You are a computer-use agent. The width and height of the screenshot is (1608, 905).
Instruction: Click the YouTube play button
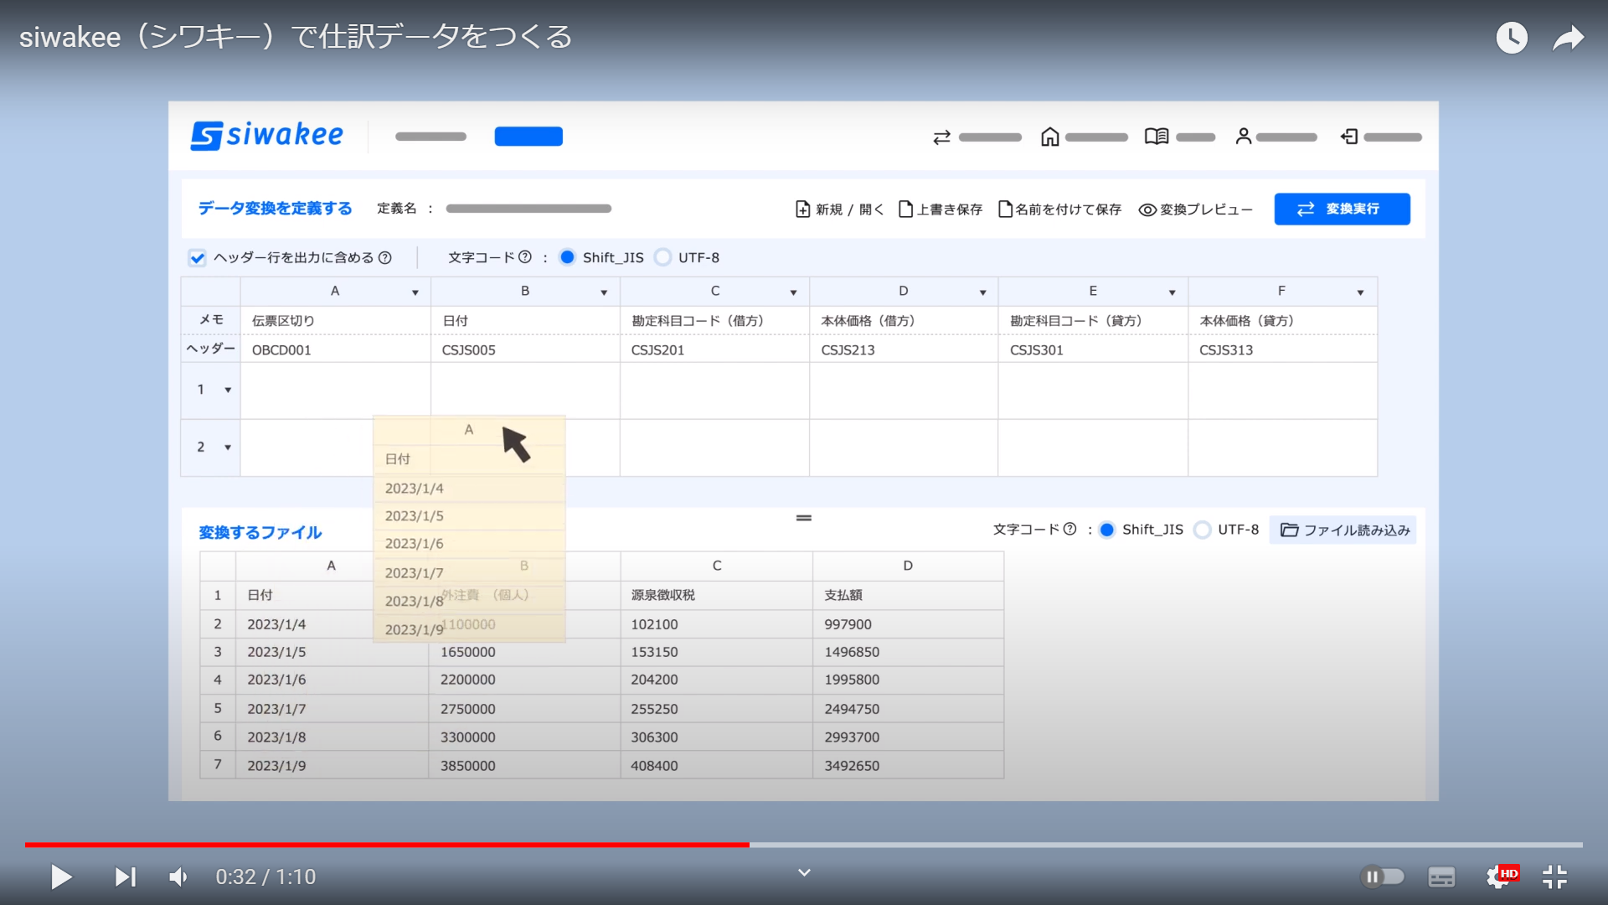tap(61, 877)
